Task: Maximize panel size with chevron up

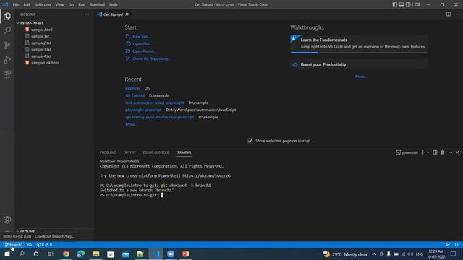Action: click(x=451, y=152)
